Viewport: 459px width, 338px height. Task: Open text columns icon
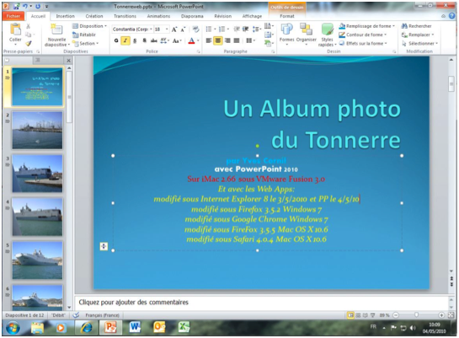[250, 40]
